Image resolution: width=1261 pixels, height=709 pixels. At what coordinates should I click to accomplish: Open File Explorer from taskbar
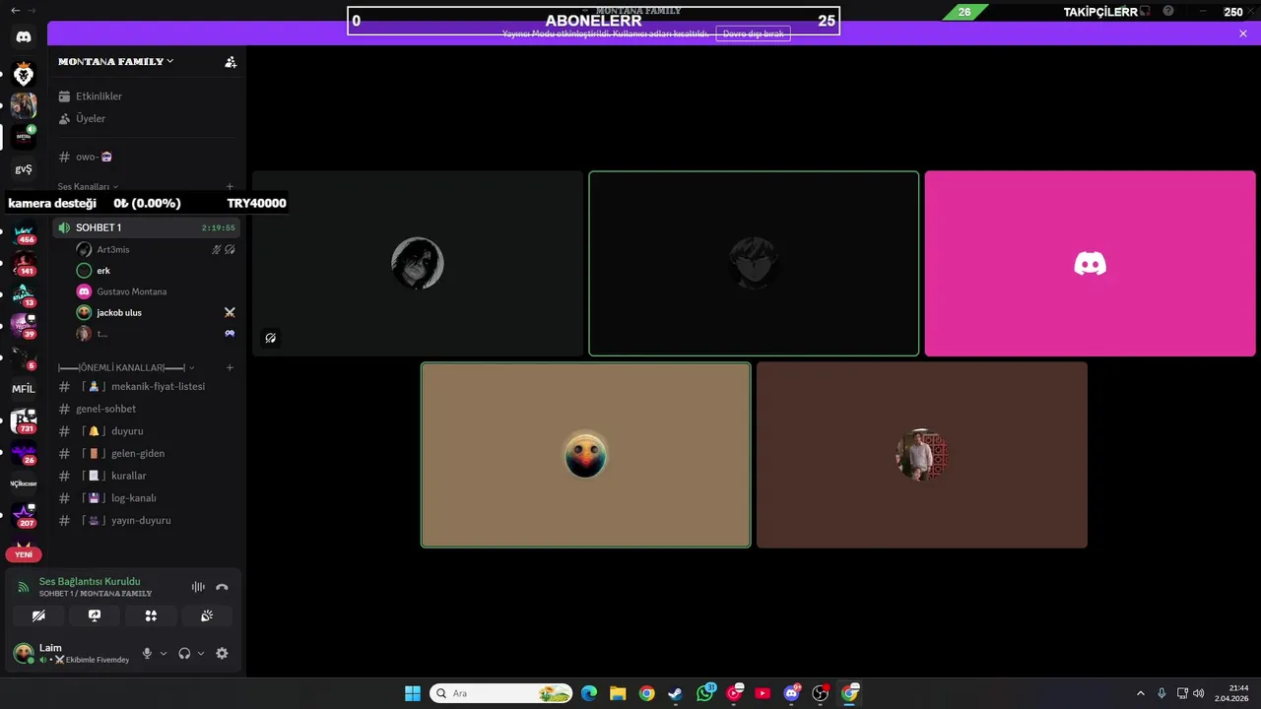[x=618, y=693]
